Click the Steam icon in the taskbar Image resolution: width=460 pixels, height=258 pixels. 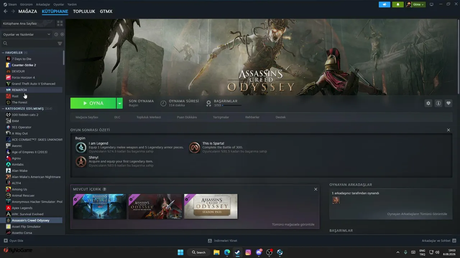tap(238, 252)
